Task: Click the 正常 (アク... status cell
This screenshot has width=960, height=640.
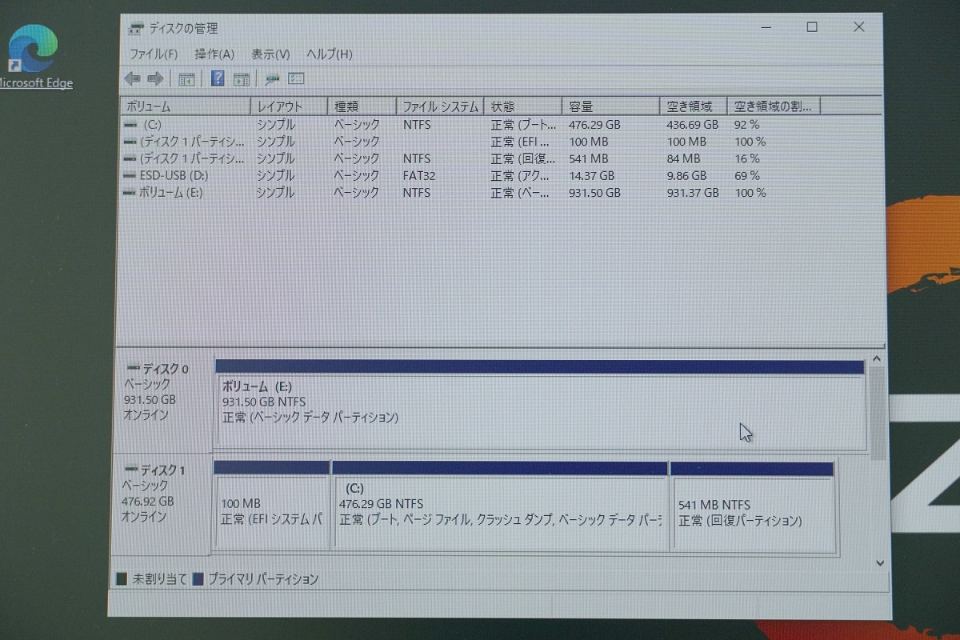Action: [x=521, y=175]
